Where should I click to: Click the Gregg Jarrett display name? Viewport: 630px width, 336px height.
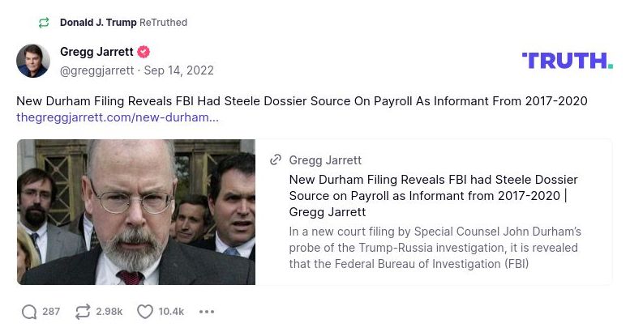coord(97,52)
